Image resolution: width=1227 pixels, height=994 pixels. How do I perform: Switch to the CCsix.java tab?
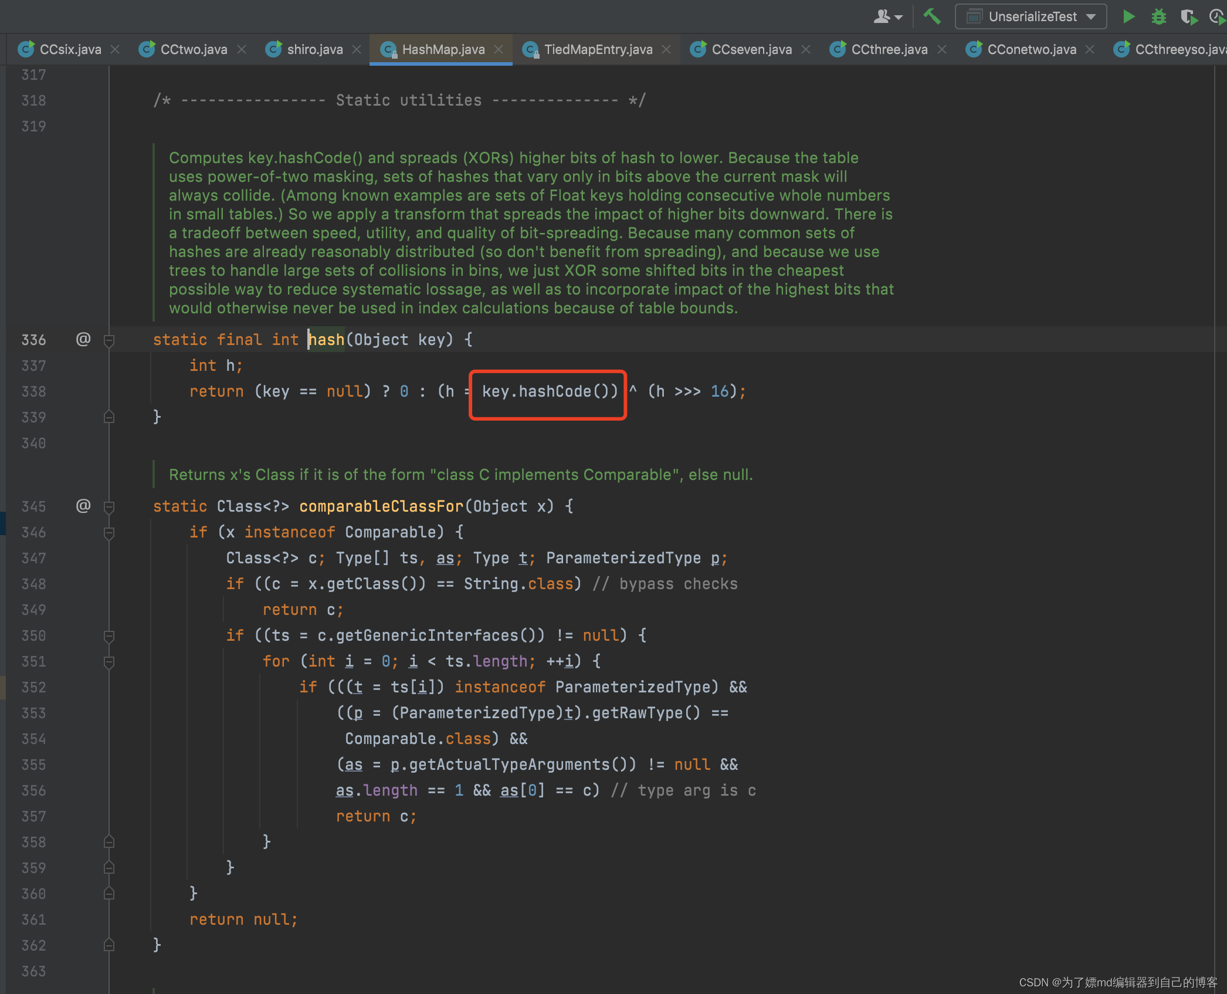(x=70, y=49)
